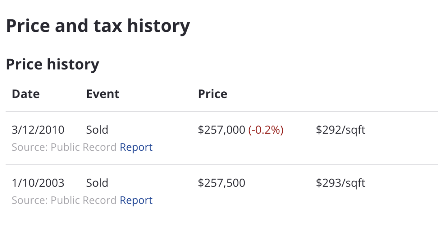Click the Price column header
The width and height of the screenshot is (438, 225).
213,94
